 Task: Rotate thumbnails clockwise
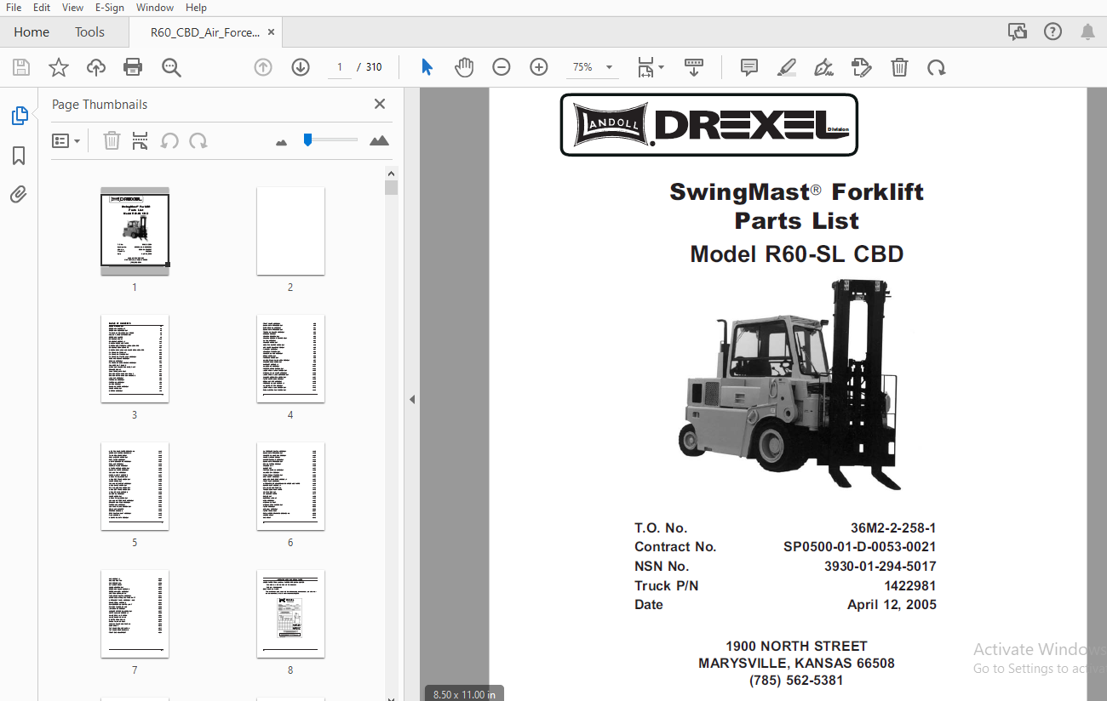point(198,140)
